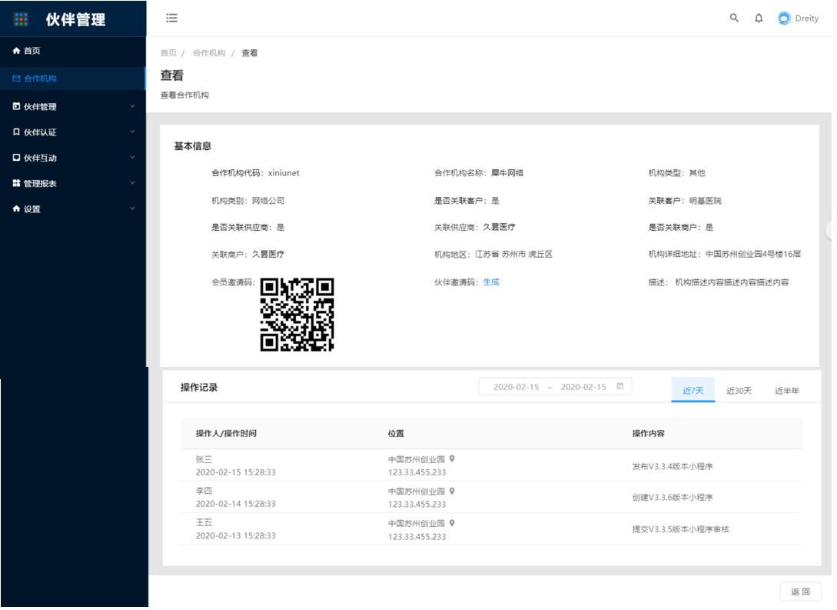Click the 操作人/操作时间 column header

point(226,433)
